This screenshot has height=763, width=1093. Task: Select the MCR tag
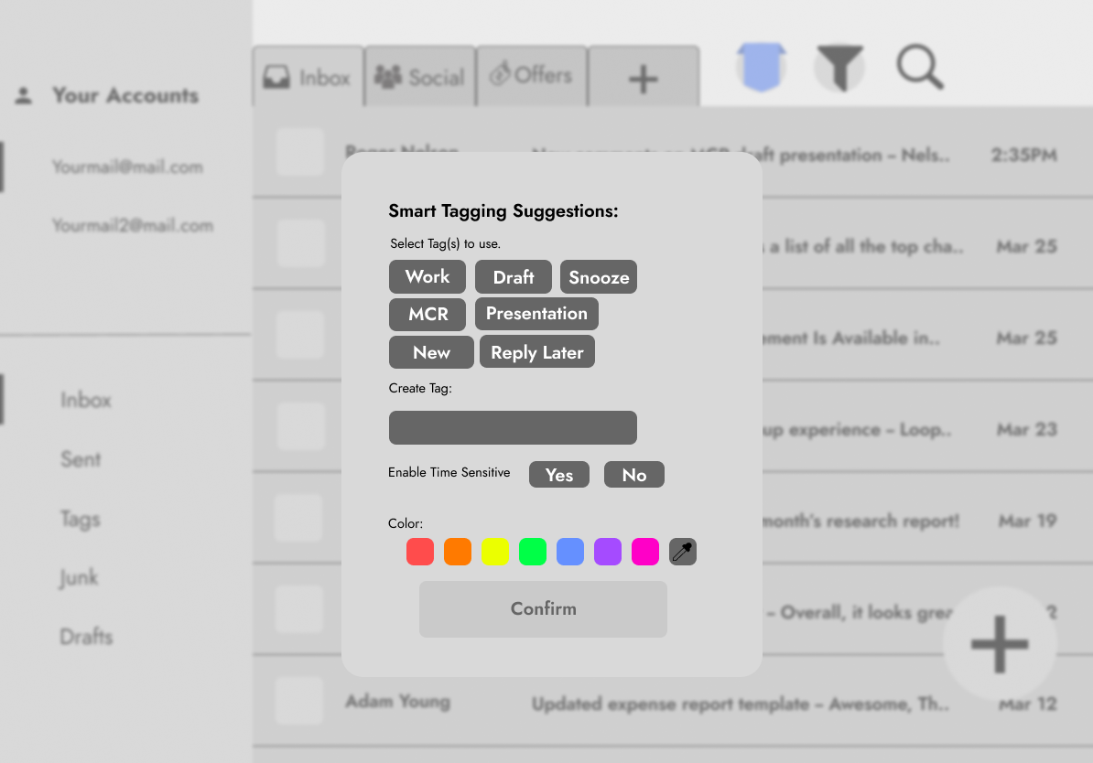click(427, 315)
